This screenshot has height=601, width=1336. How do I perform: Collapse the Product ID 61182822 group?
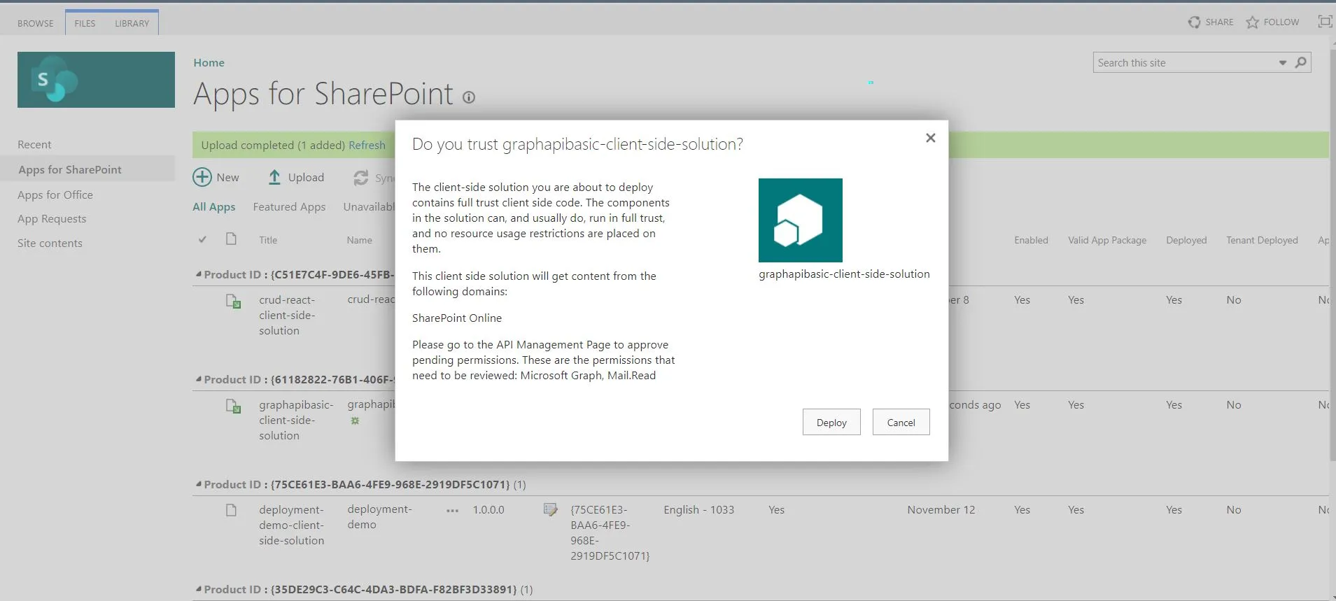199,379
